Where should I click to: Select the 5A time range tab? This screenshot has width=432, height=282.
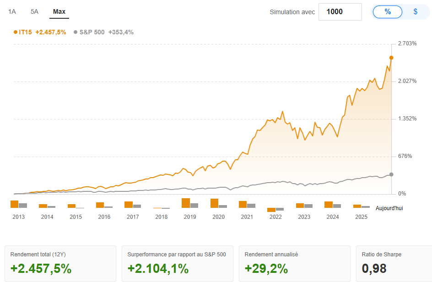click(x=34, y=11)
